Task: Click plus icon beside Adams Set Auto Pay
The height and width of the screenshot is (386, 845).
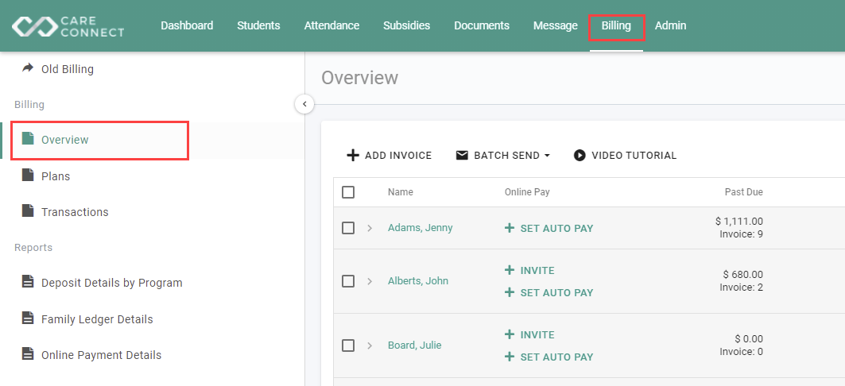Action: pos(510,228)
